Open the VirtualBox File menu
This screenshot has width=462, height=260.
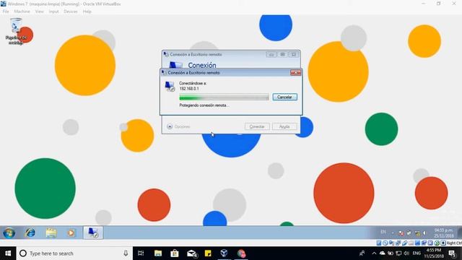(x=6, y=12)
